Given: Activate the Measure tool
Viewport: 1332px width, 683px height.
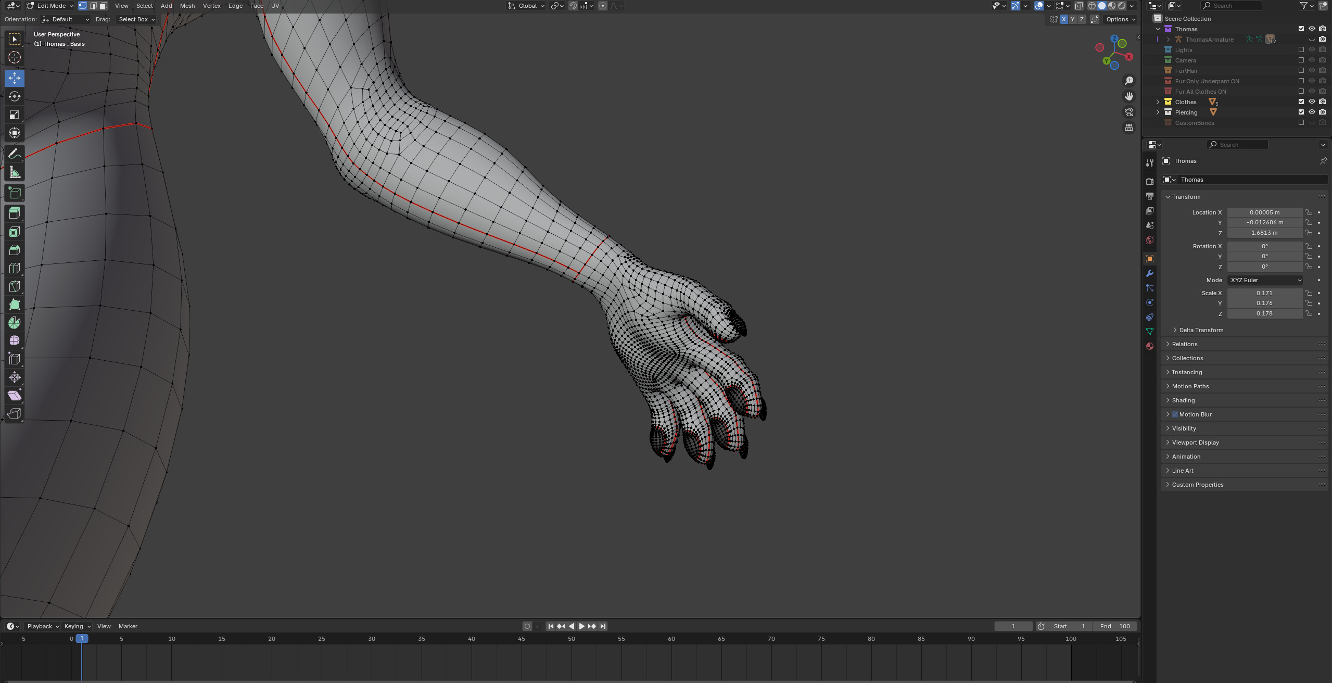Looking at the screenshot, I should click(x=15, y=173).
